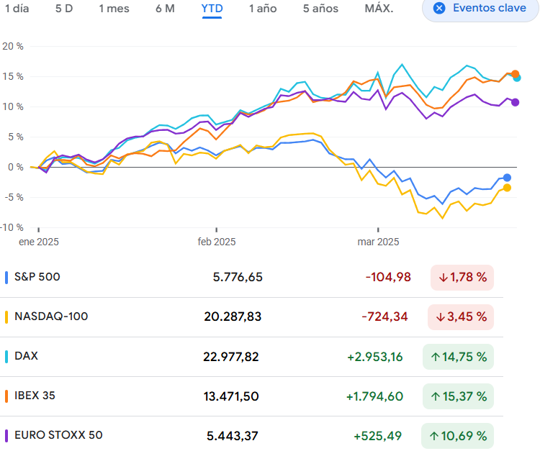The height and width of the screenshot is (451, 540).
Task: Select the 1 día time range
Action: (x=17, y=9)
